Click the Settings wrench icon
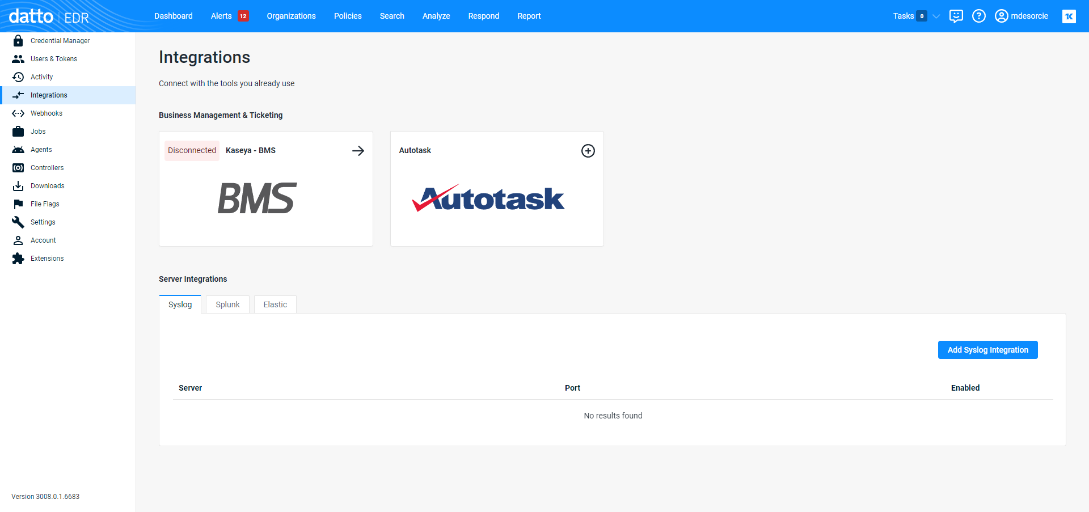Screen dimensions: 1089x512 tap(18, 222)
